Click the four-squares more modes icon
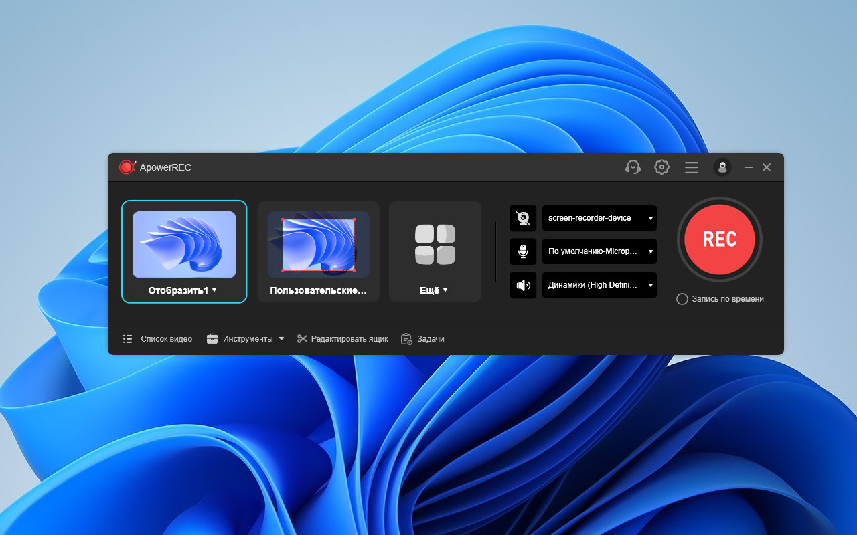Viewport: 857px width, 535px height. [x=435, y=245]
